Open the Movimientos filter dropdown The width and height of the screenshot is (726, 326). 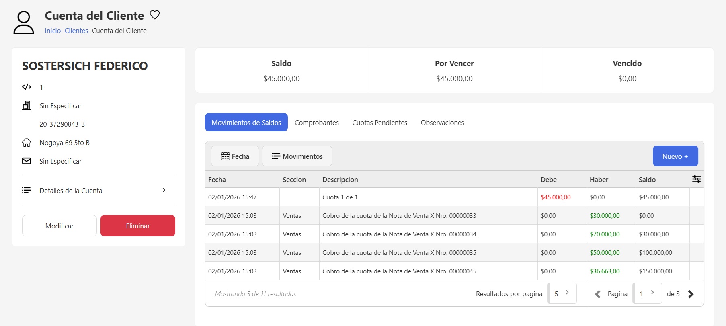tap(297, 156)
